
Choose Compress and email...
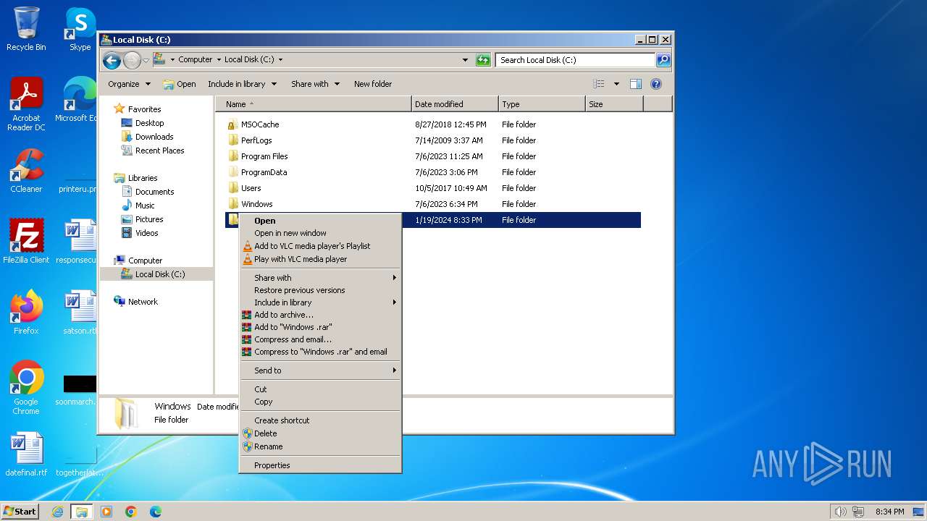pos(320,339)
